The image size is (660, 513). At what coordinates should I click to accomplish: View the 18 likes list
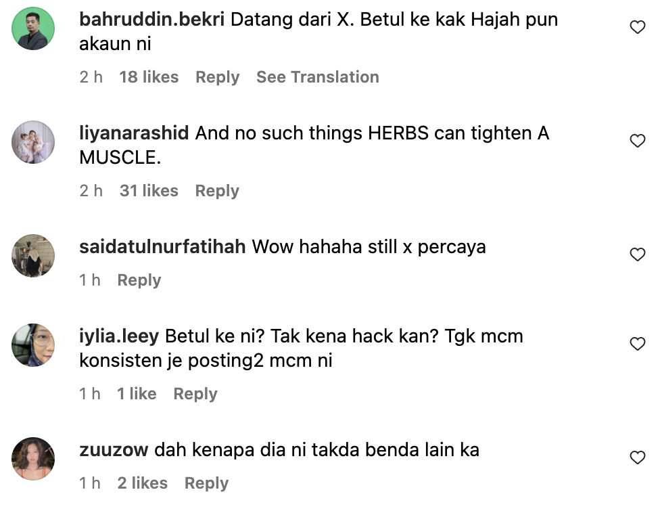149,77
